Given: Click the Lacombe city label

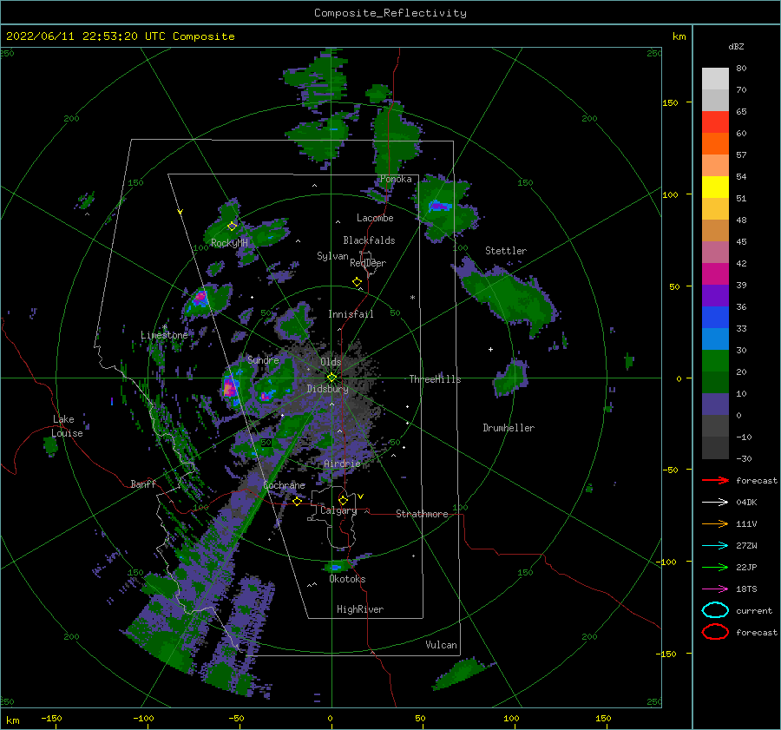Looking at the screenshot, I should [x=375, y=218].
